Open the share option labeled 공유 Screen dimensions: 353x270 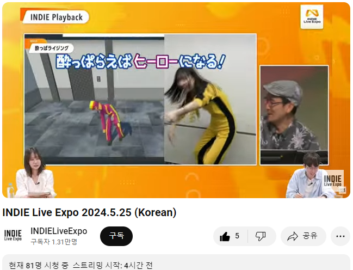click(304, 236)
